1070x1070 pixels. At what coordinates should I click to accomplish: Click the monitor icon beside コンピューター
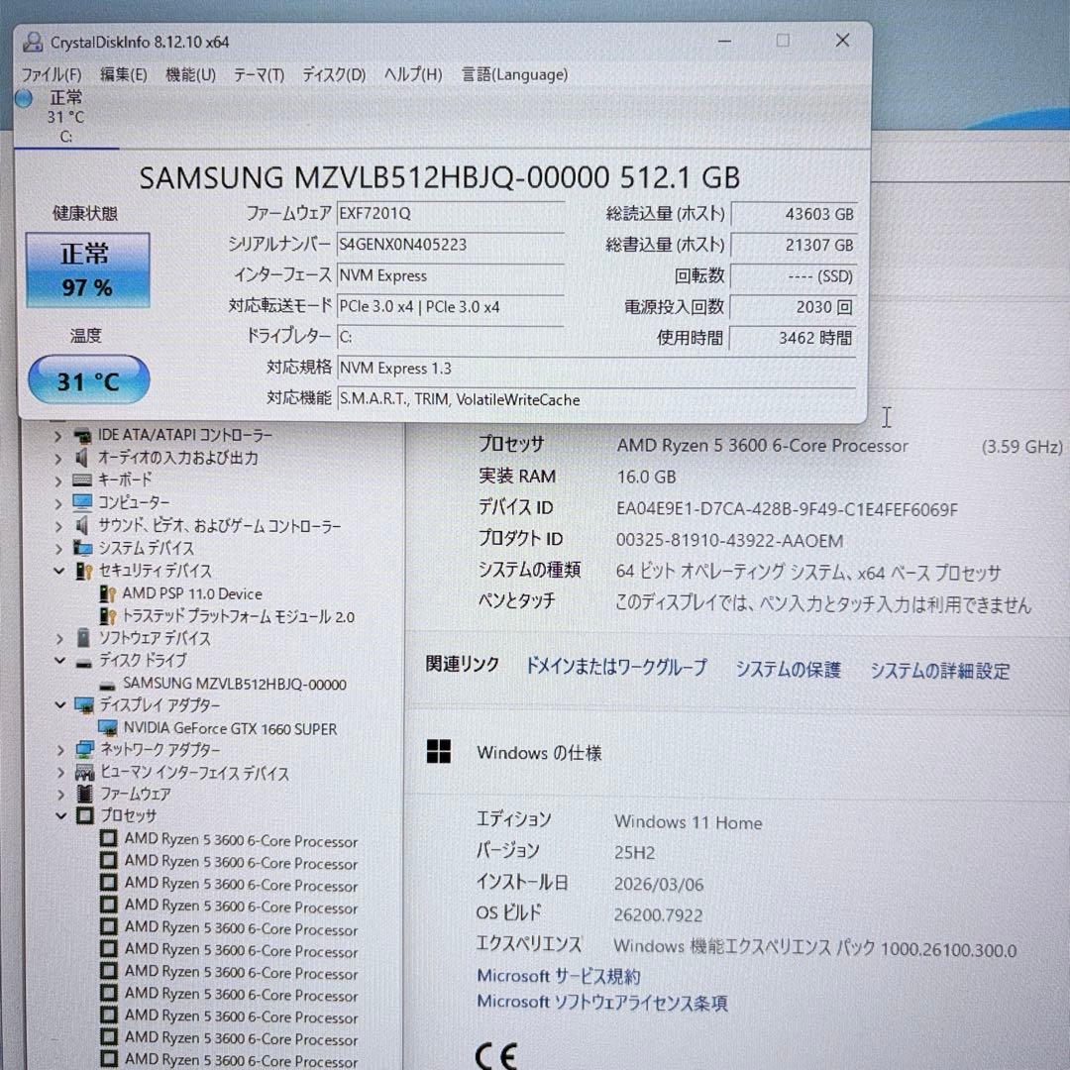tap(82, 503)
